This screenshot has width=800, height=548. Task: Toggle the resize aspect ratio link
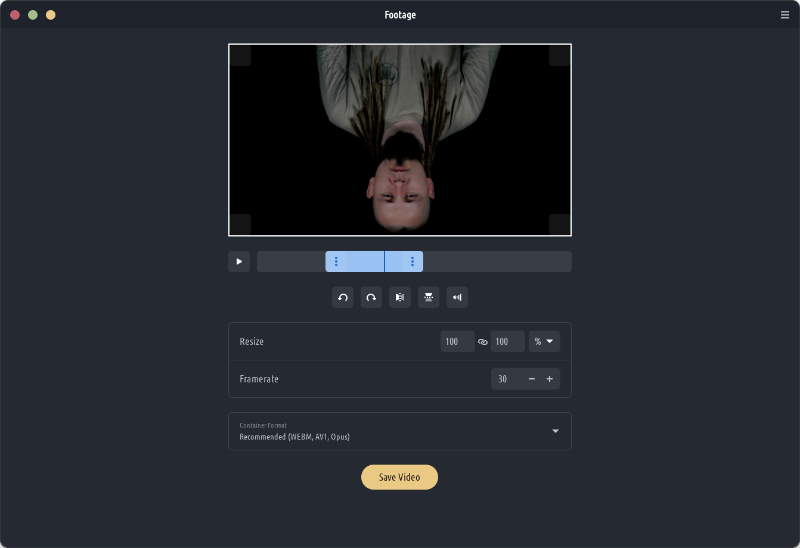pyautogui.click(x=483, y=342)
